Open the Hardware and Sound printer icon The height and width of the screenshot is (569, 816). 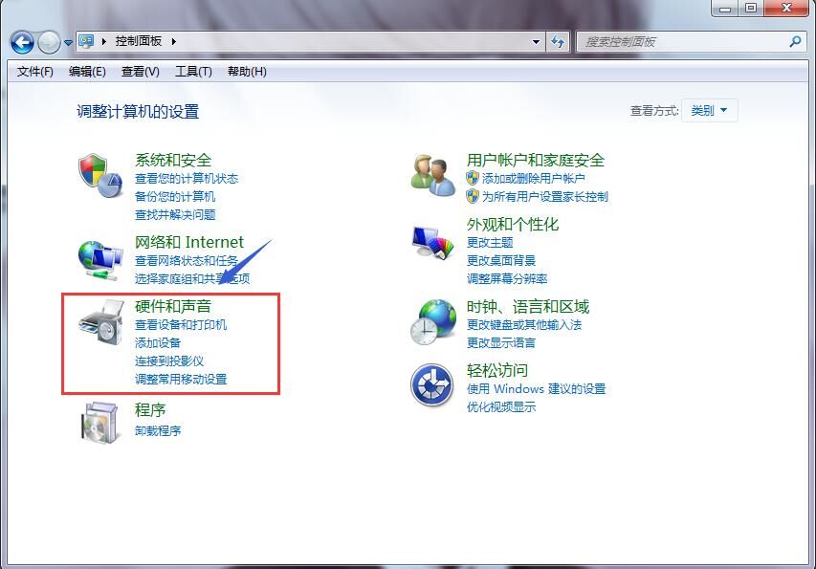101,321
